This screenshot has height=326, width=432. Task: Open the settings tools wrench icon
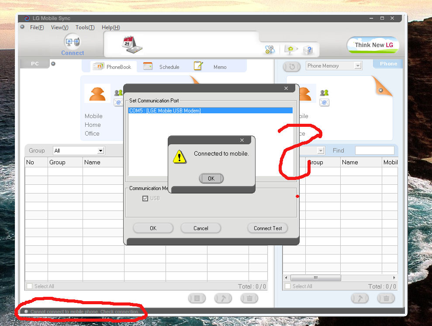270,50
